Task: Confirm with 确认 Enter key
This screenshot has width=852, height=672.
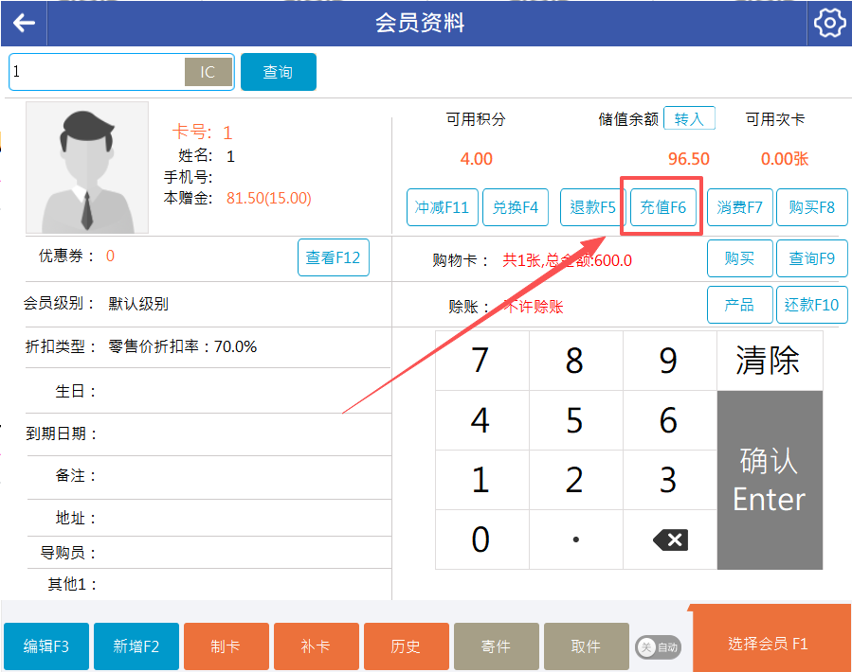Action: click(x=769, y=480)
